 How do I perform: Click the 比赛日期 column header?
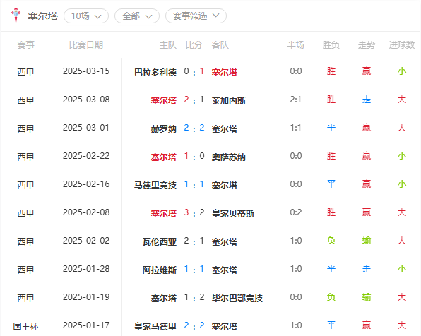tap(86, 44)
